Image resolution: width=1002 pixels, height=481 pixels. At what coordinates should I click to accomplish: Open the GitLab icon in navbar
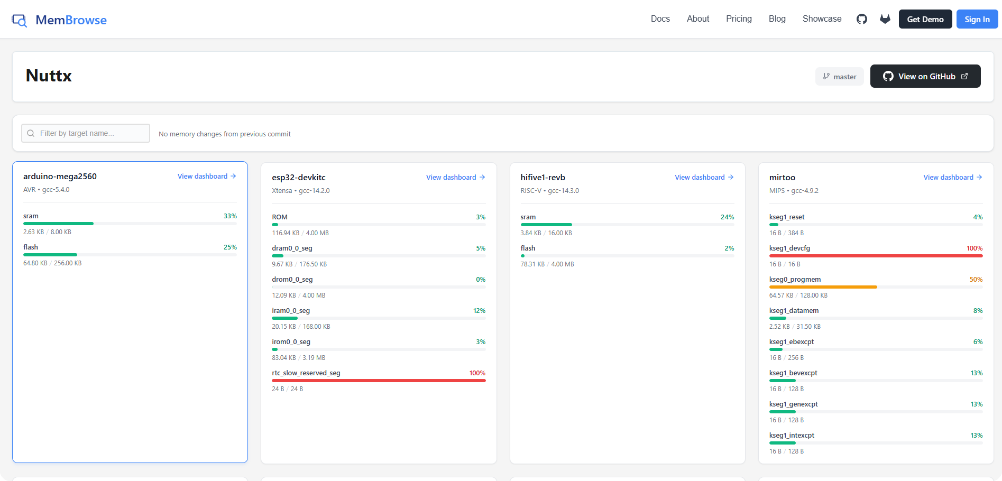tap(885, 19)
